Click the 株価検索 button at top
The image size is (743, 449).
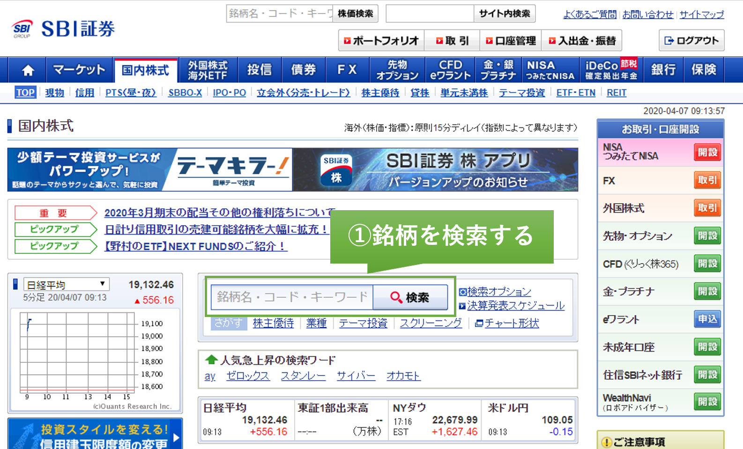pyautogui.click(x=356, y=14)
